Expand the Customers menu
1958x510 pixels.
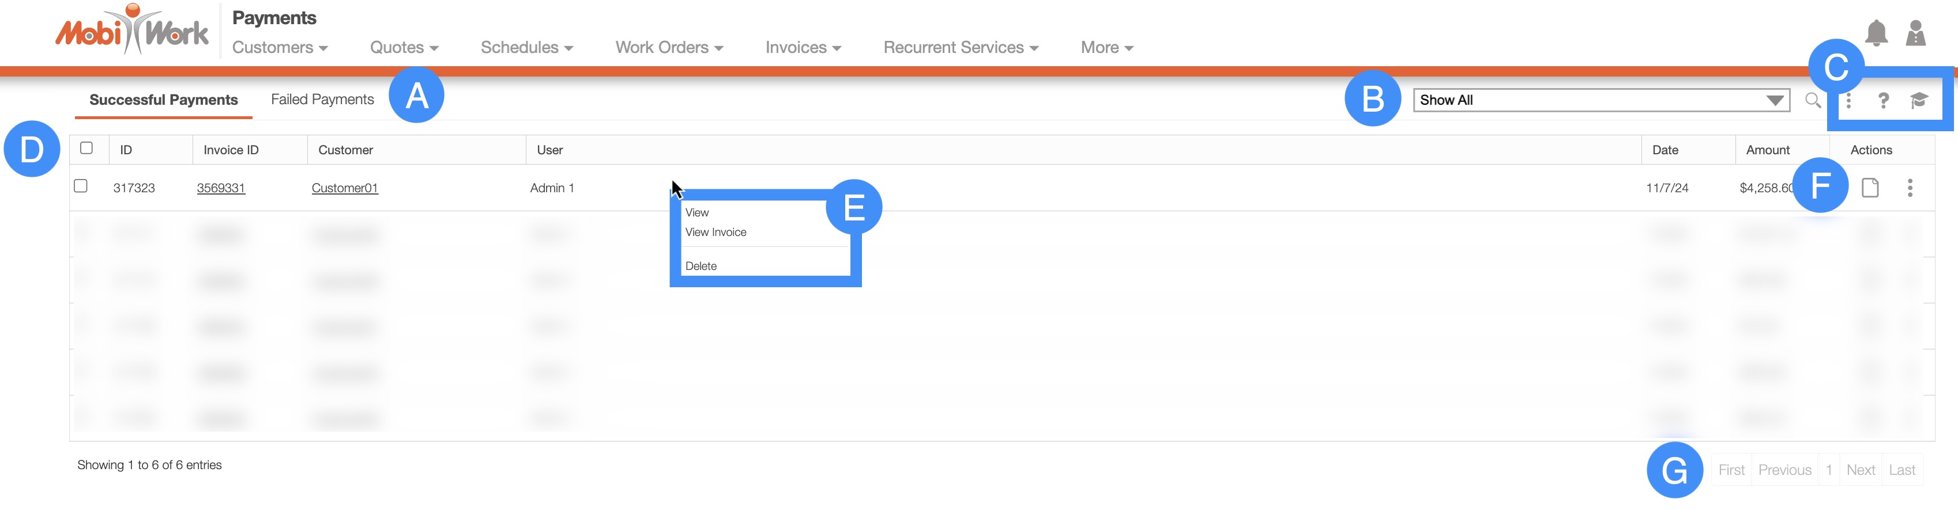tap(280, 48)
